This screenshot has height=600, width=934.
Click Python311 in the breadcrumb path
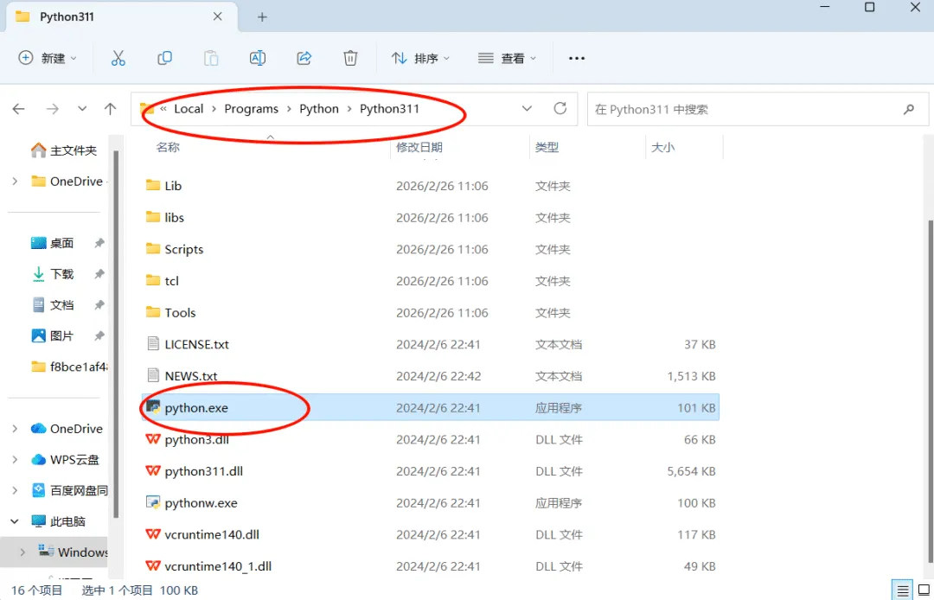tap(389, 109)
